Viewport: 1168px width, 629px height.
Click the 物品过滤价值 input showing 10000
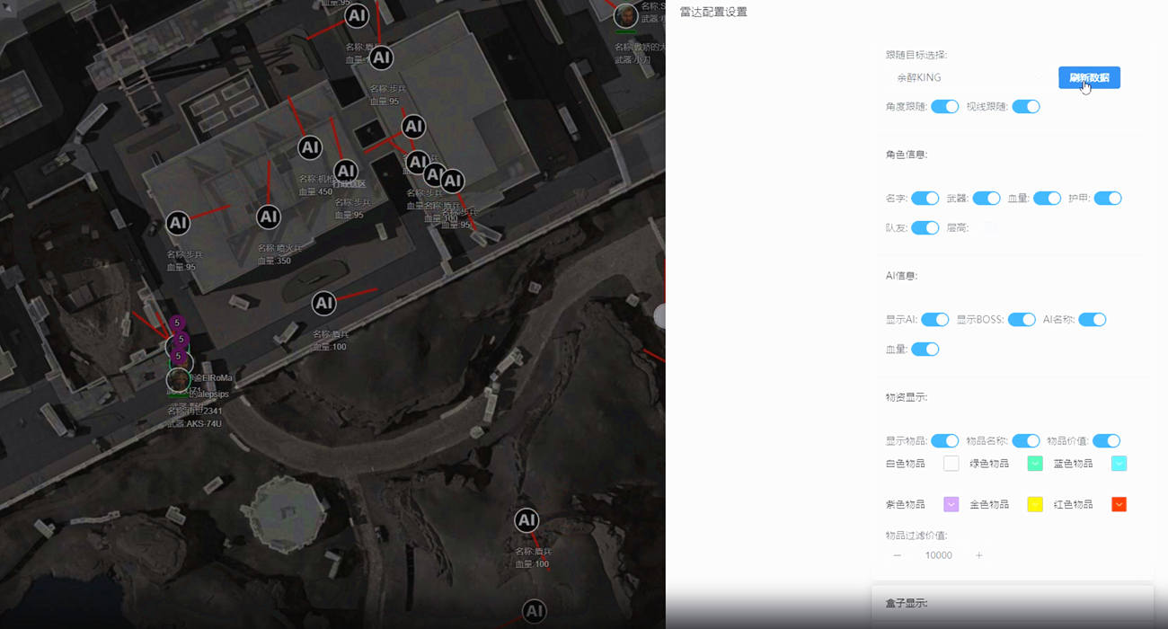[938, 555]
